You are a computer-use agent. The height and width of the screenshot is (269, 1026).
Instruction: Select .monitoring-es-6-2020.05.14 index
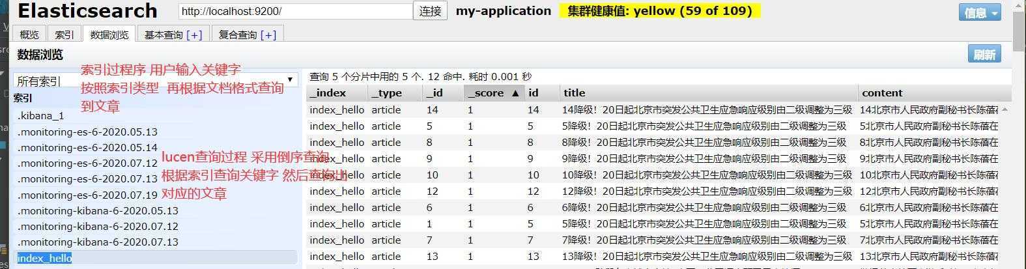[x=156, y=147]
